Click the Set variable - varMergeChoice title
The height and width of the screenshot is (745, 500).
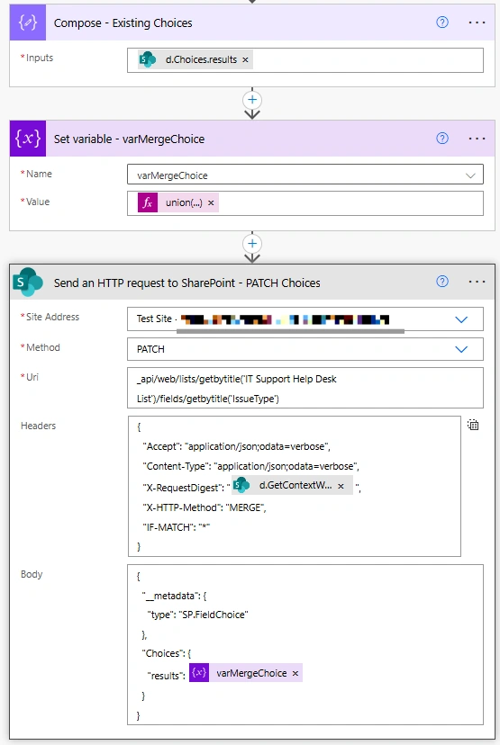pos(129,139)
